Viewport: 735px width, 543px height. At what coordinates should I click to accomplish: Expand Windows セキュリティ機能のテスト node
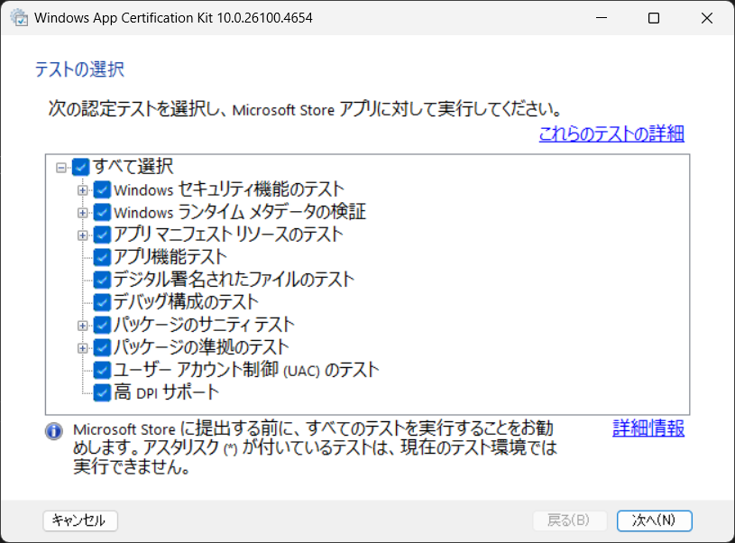point(82,190)
